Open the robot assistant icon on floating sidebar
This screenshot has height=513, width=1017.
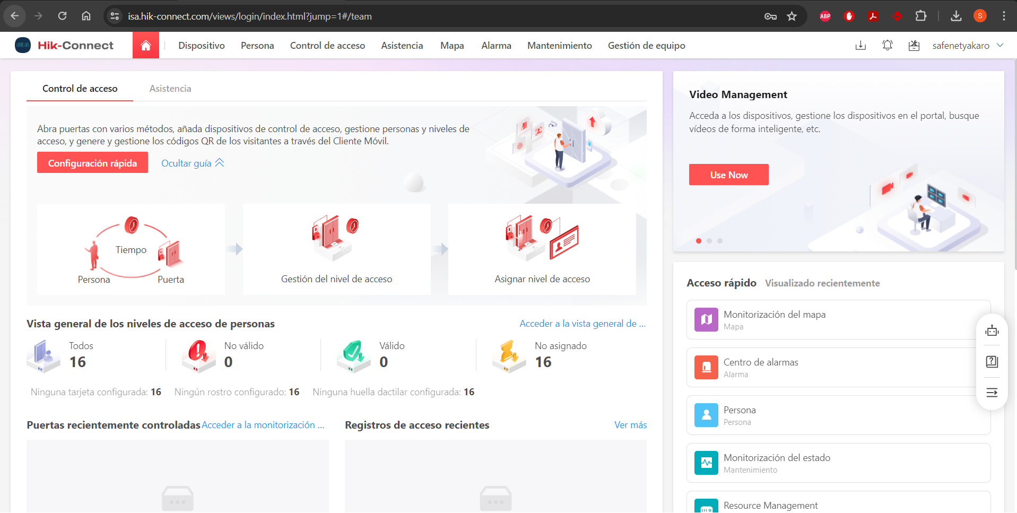(992, 331)
